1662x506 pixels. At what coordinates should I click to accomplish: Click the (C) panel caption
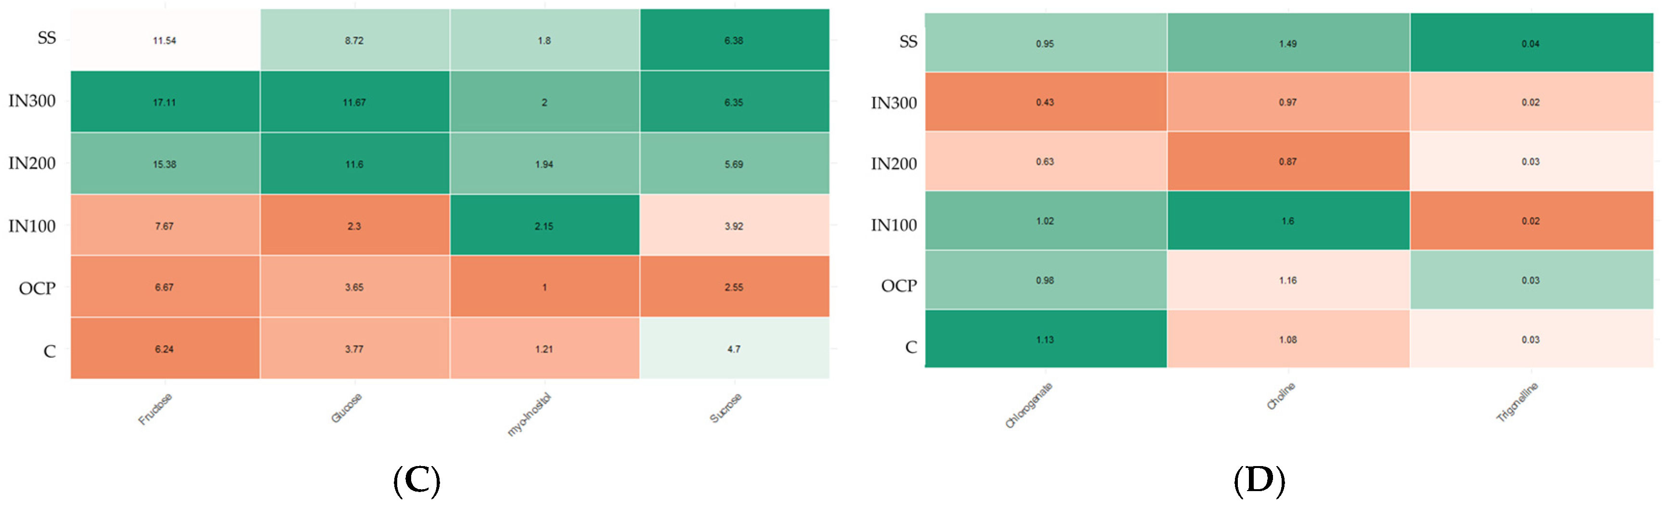tap(417, 480)
